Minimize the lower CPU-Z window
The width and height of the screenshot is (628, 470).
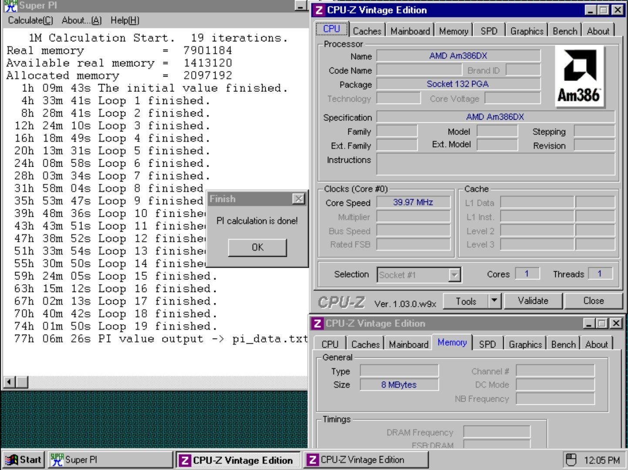[x=589, y=323]
